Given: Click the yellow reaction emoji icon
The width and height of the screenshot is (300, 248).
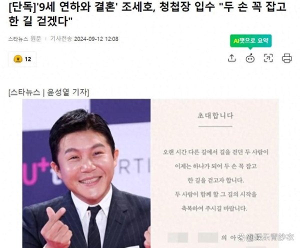Looking at the screenshot, I should [x=18, y=59].
